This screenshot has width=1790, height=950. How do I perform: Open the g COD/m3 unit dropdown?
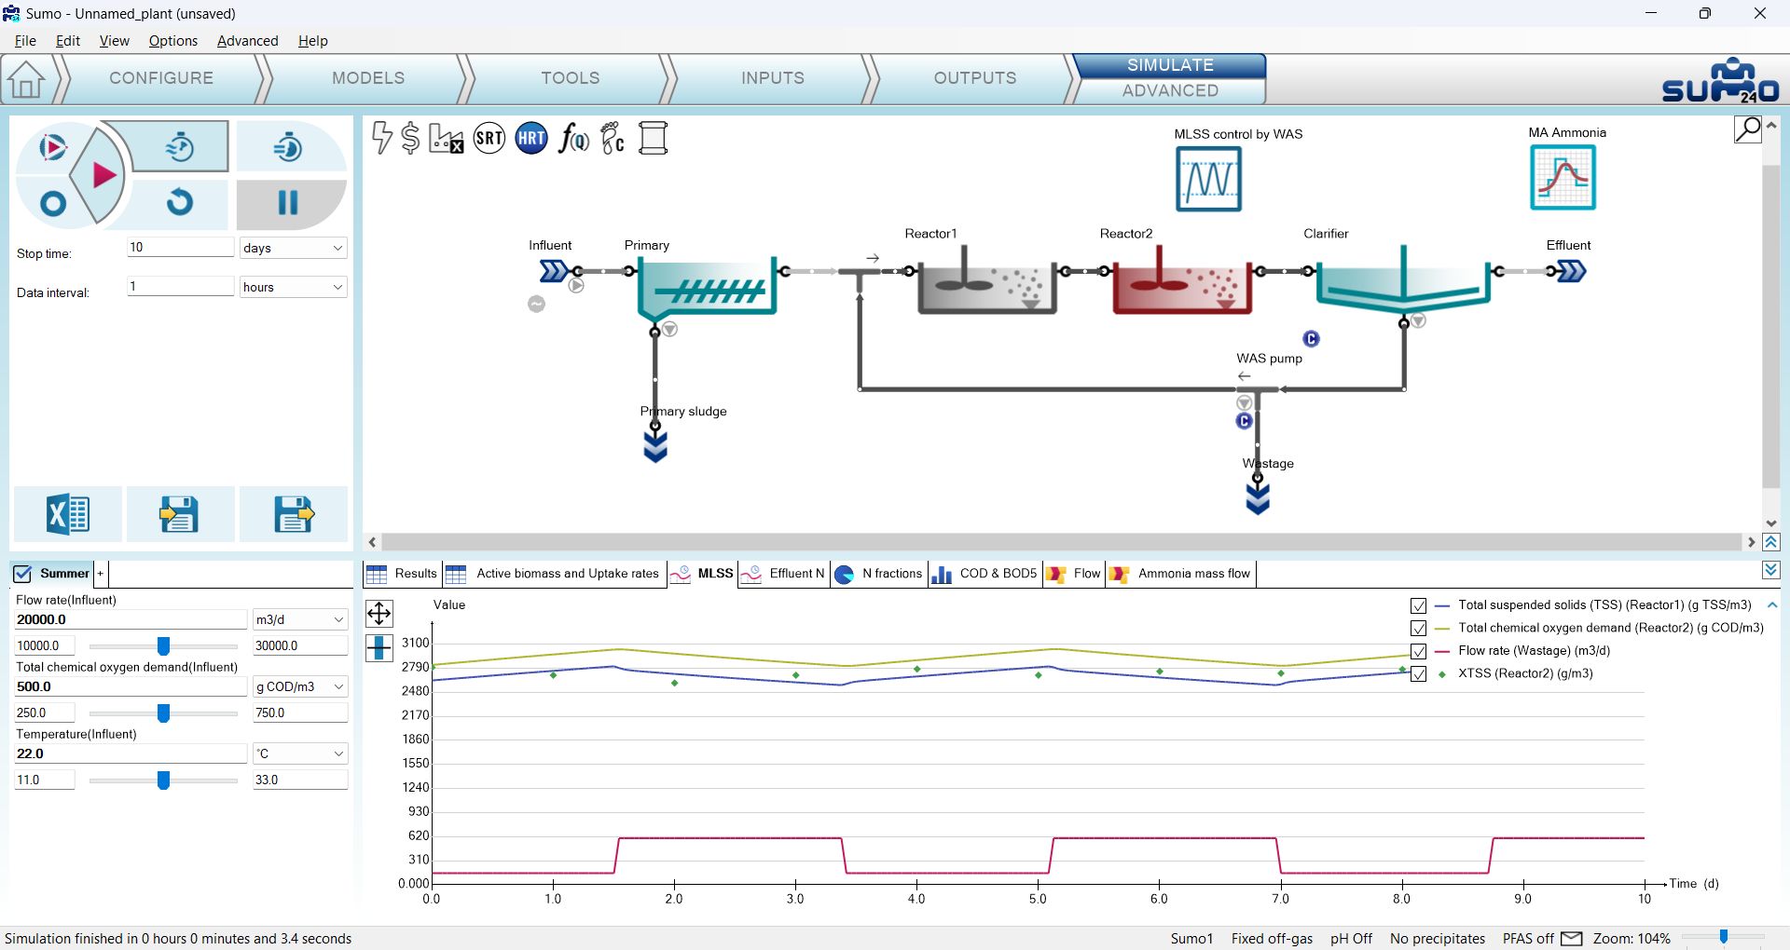pos(300,686)
